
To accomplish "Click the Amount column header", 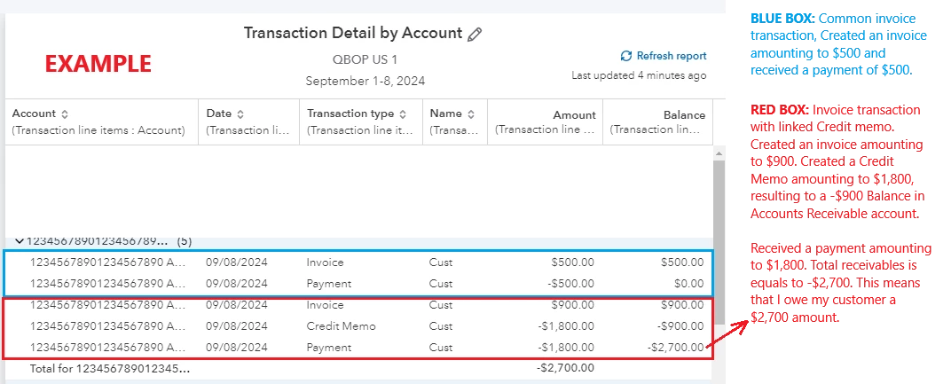I will click(x=574, y=115).
